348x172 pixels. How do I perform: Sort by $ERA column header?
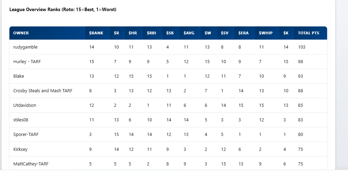243,33
